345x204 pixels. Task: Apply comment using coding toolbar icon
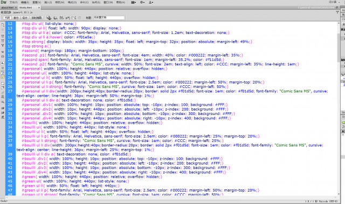pyautogui.click(x=3, y=84)
